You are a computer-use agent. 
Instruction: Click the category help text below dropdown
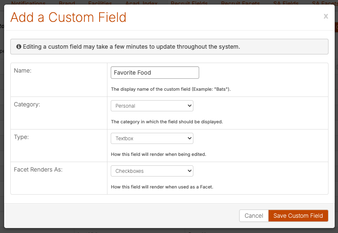tap(167, 122)
